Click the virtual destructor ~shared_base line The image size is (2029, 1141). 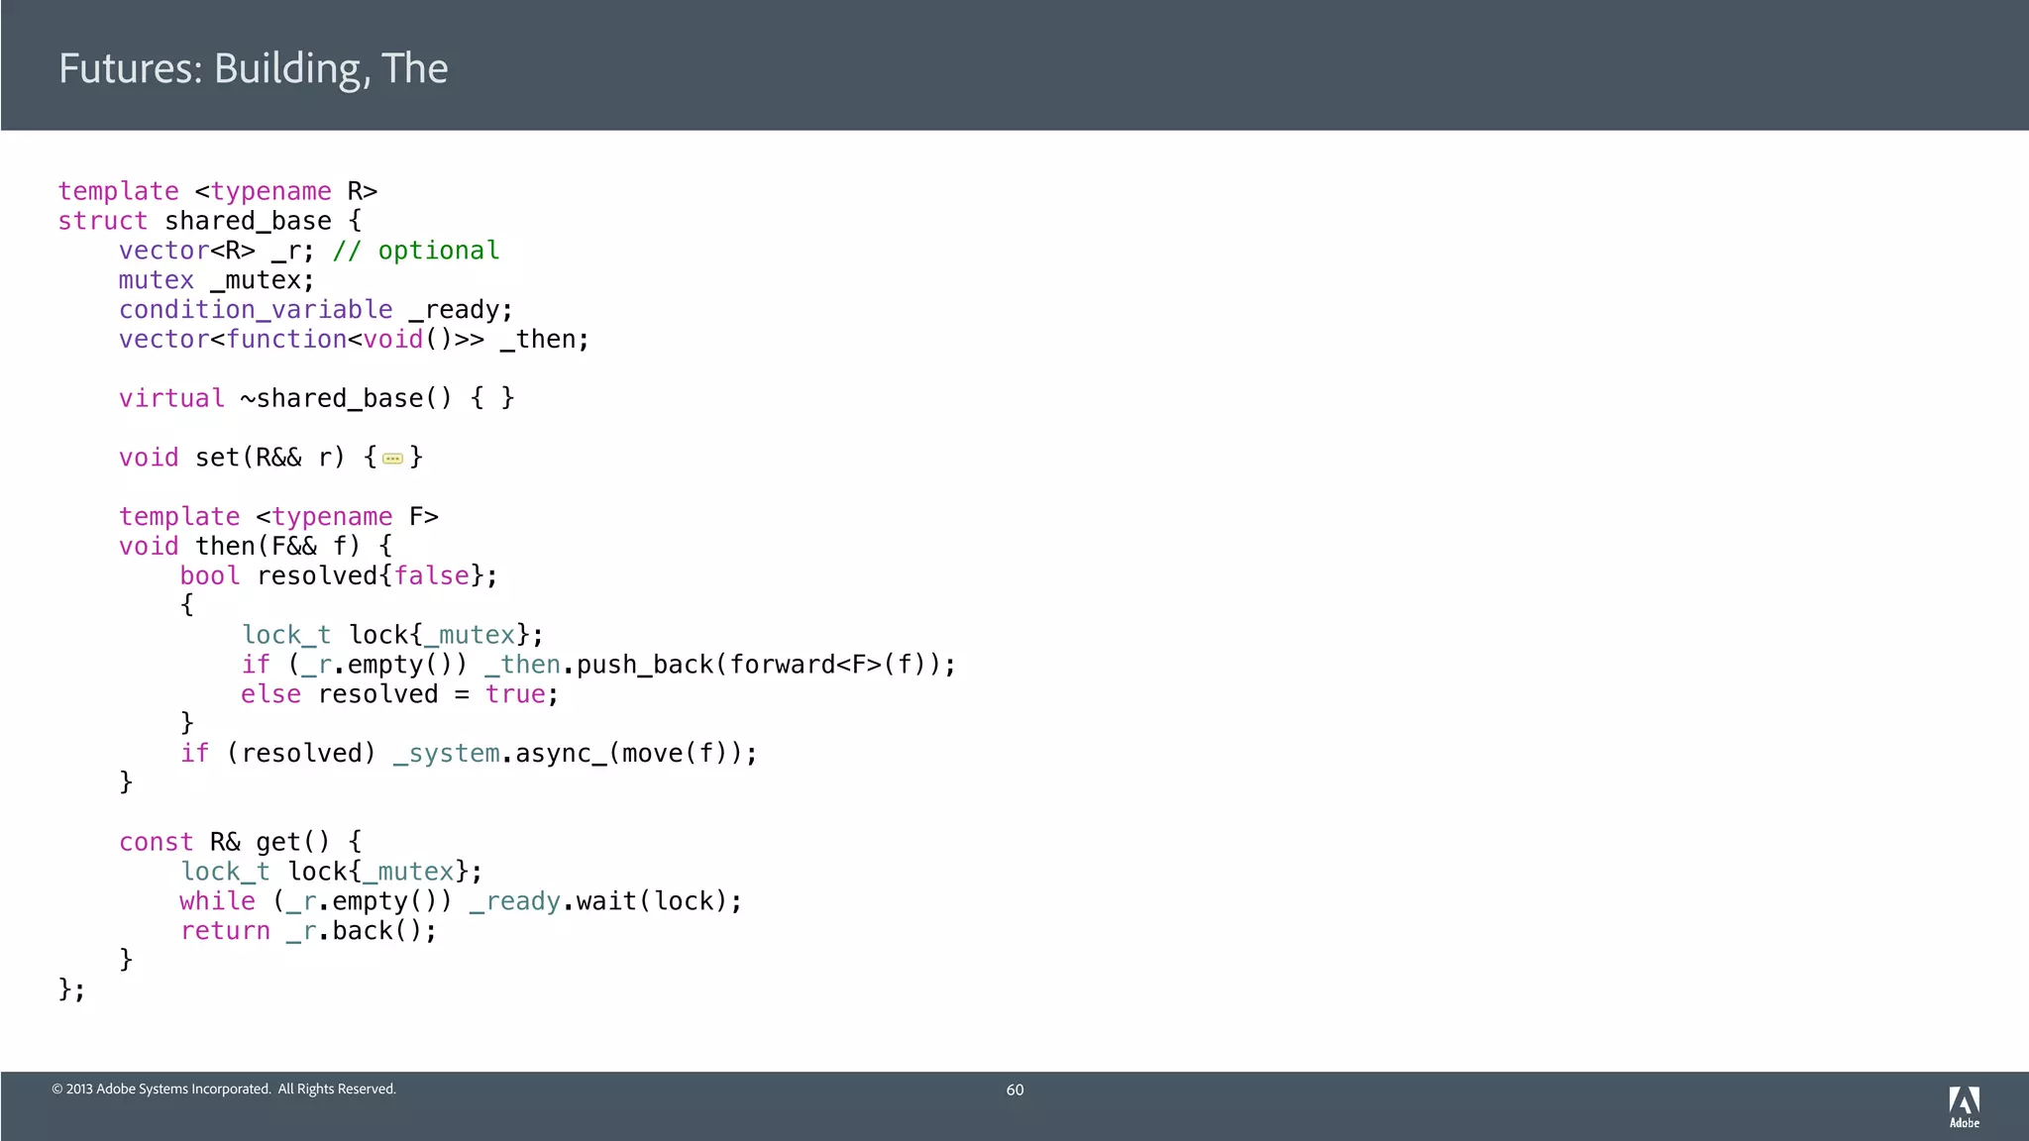coord(316,398)
